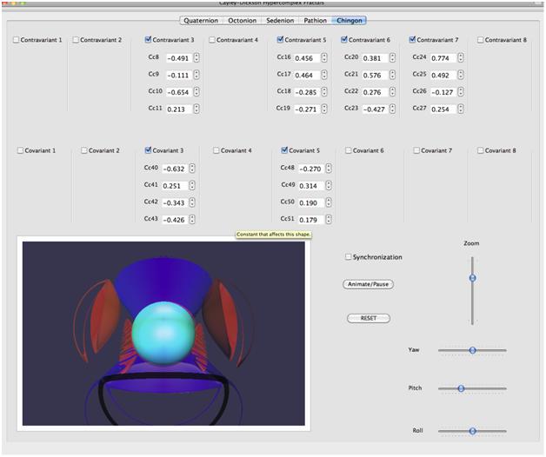Open the Sedenion tab

click(282, 20)
